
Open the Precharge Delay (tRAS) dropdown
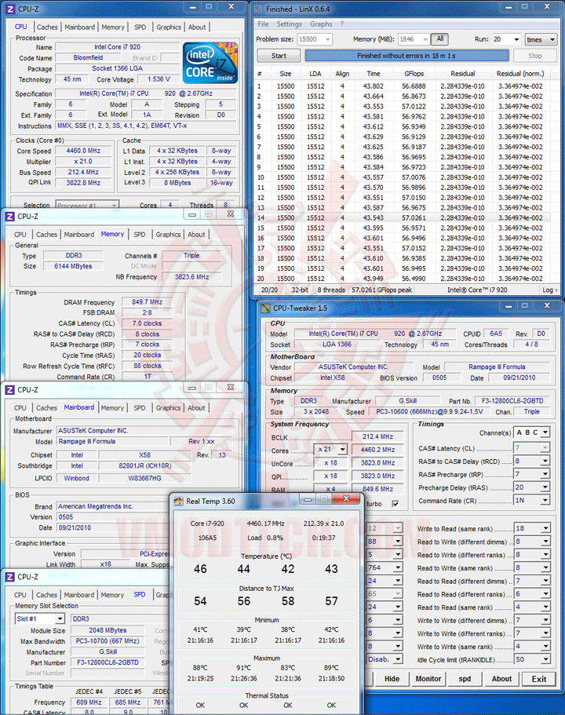pyautogui.click(x=545, y=487)
